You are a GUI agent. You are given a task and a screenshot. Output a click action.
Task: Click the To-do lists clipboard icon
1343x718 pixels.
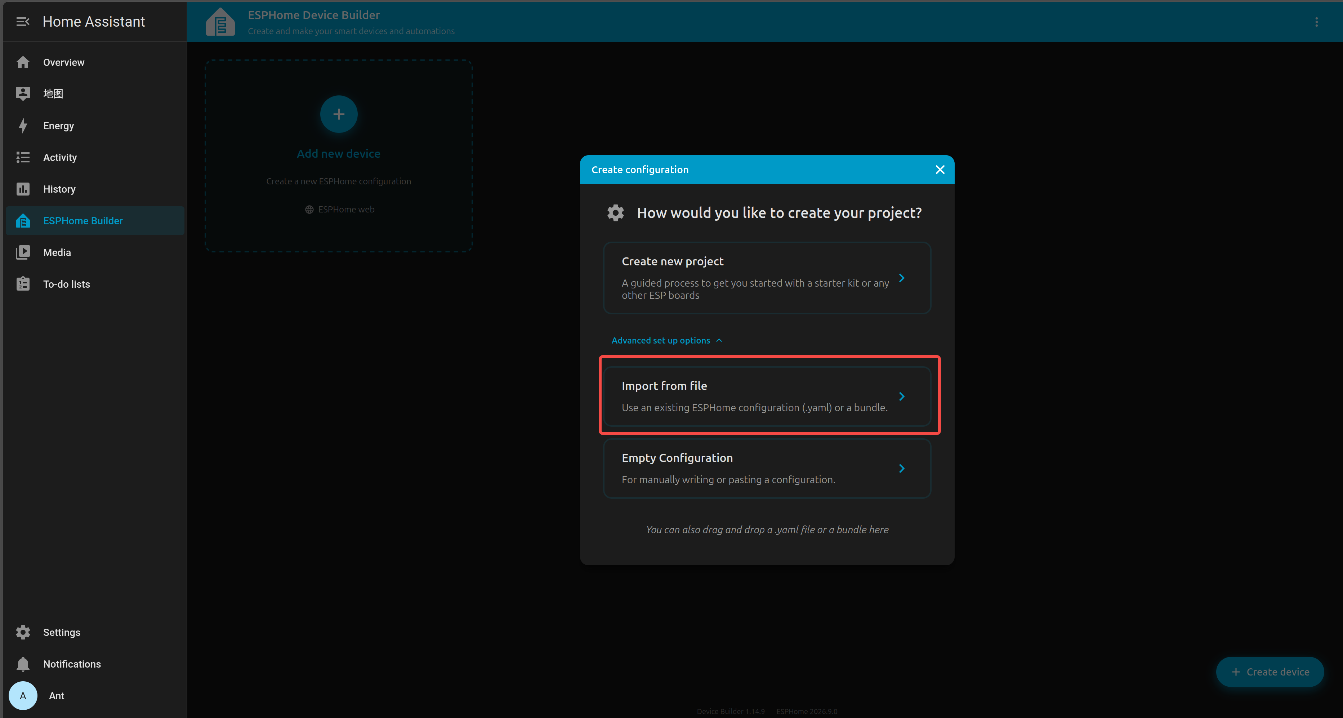pyautogui.click(x=23, y=284)
